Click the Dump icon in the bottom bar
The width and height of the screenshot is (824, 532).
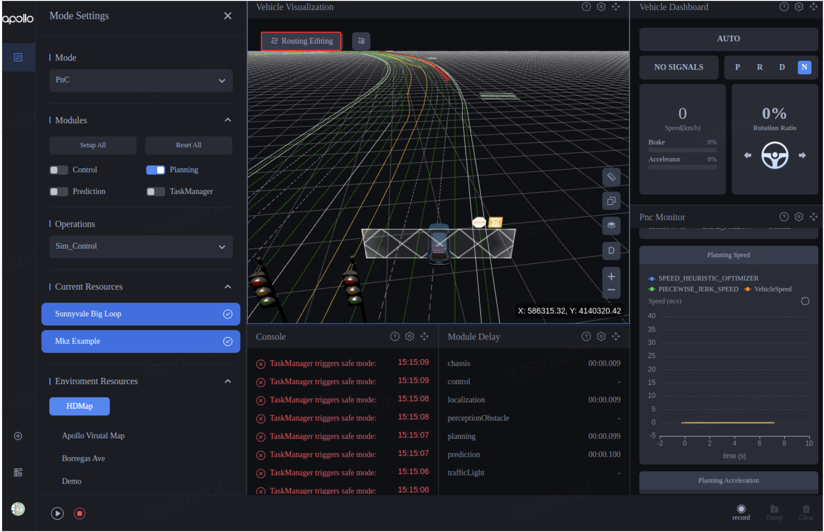click(x=774, y=509)
